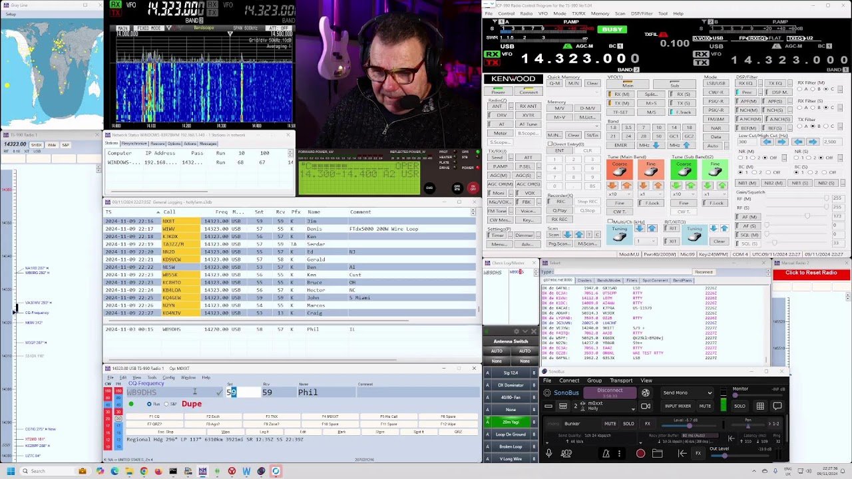Switch to the Filters tab in Telnet
Viewport: 852px width, 479px height.
631,280
